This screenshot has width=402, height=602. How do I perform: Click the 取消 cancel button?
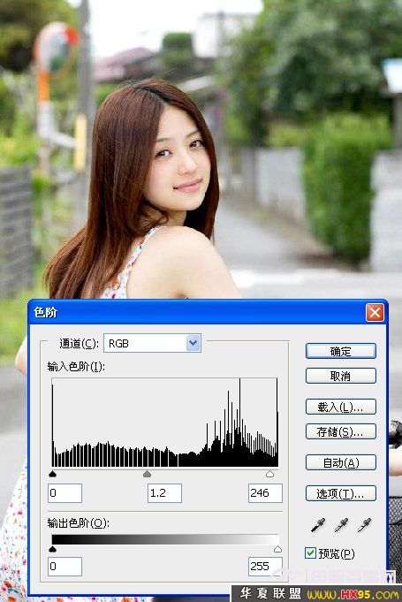click(341, 376)
